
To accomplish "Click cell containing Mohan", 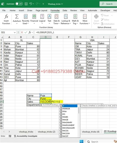I will pyautogui.click(x=9, y=50).
